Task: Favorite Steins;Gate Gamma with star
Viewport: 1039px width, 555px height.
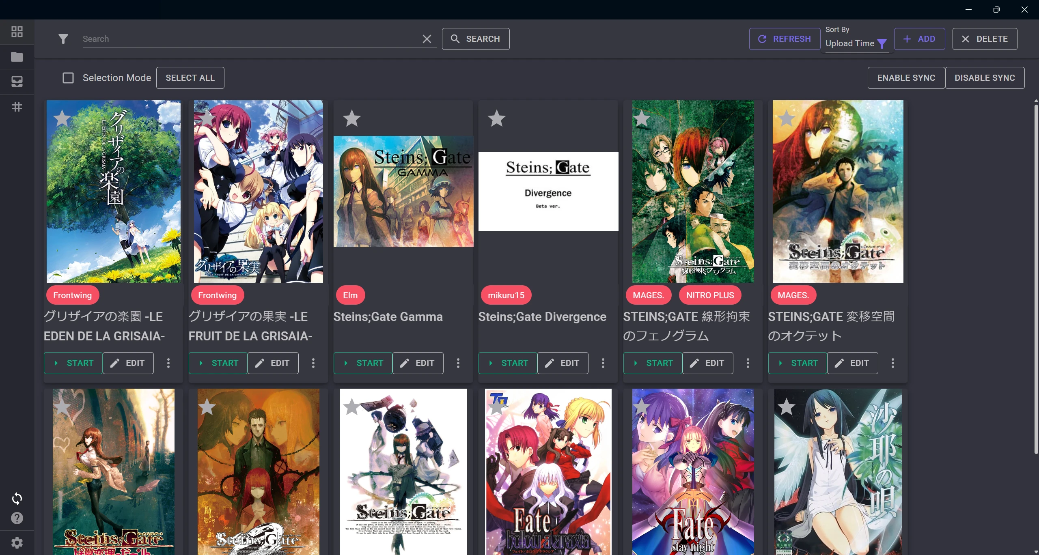Action: click(352, 118)
